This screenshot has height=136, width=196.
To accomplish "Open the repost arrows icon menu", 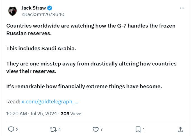I will [x=53, y=129].
